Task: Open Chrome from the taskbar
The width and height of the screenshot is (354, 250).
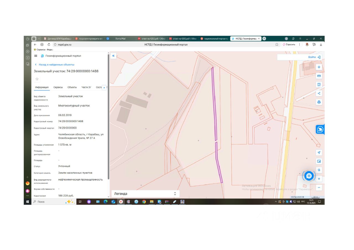Action: [x=144, y=202]
